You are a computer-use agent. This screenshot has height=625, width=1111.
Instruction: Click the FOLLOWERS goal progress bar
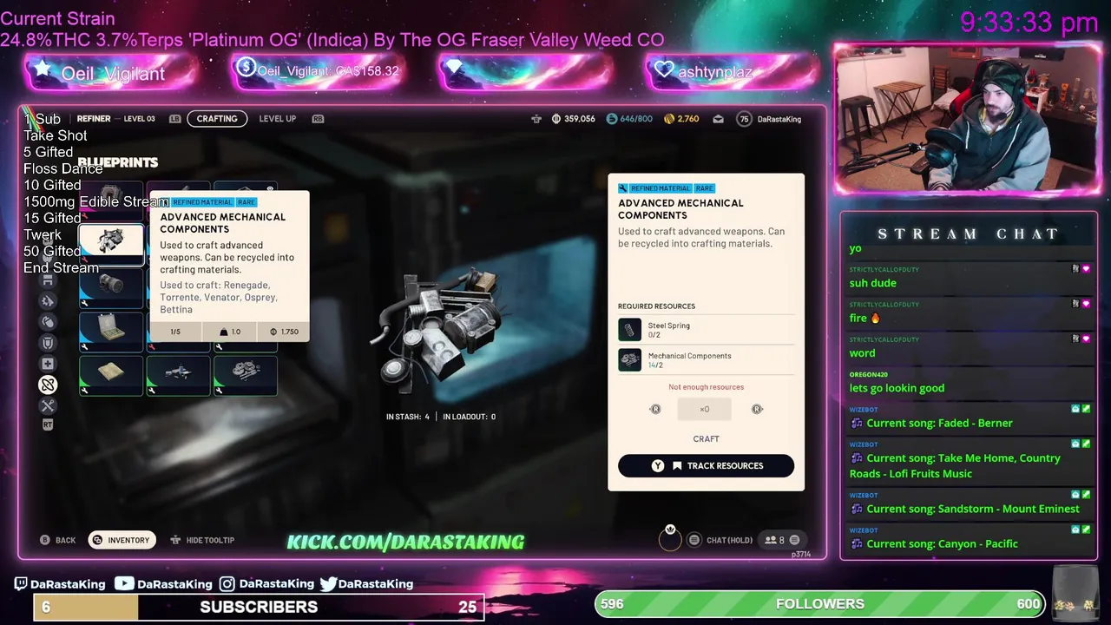point(820,604)
